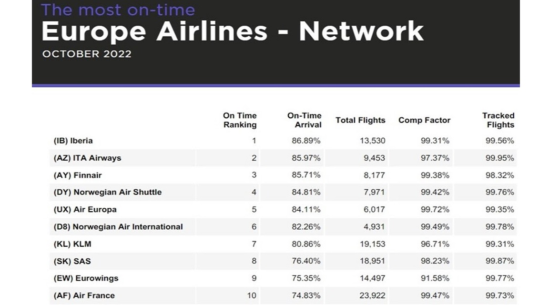Viewport: 549px width, 305px height.
Task: Click the (AF) Air France row label
Action: pyautogui.click(x=84, y=295)
